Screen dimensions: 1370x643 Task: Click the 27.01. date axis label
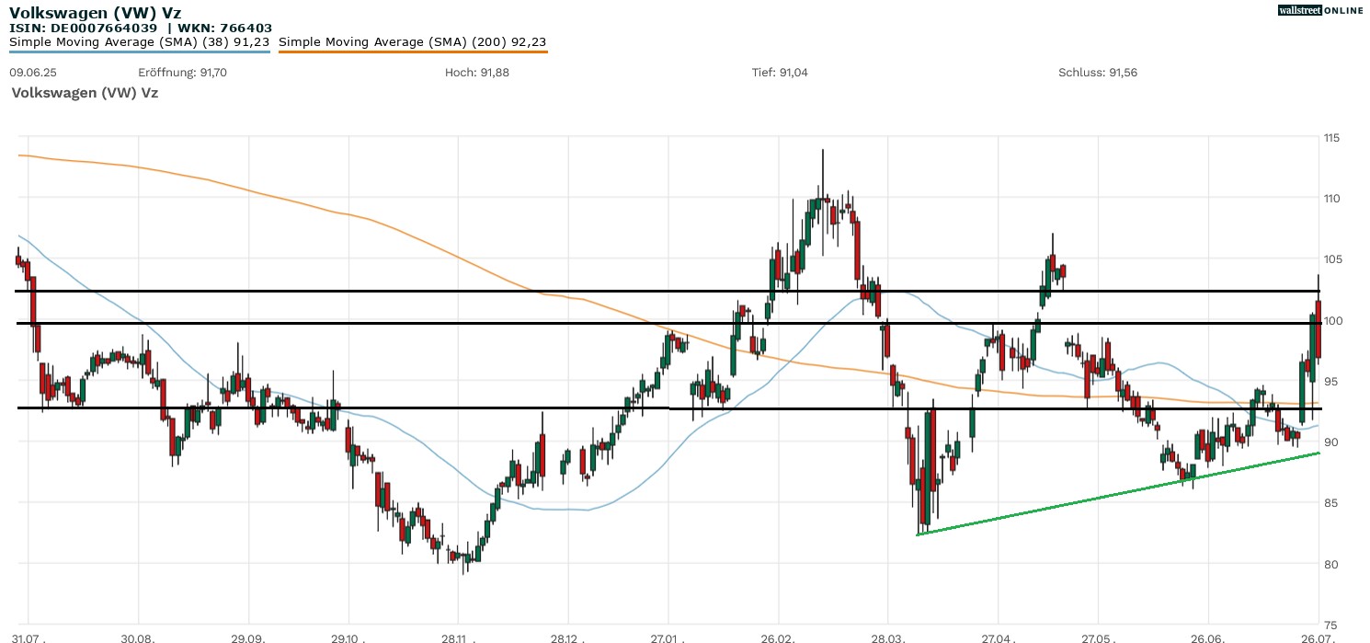668,637
